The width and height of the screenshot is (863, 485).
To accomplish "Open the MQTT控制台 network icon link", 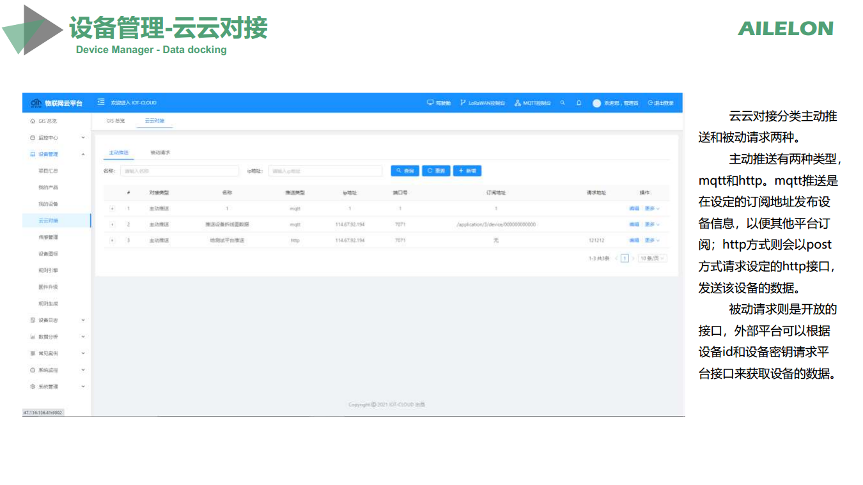I will (533, 103).
